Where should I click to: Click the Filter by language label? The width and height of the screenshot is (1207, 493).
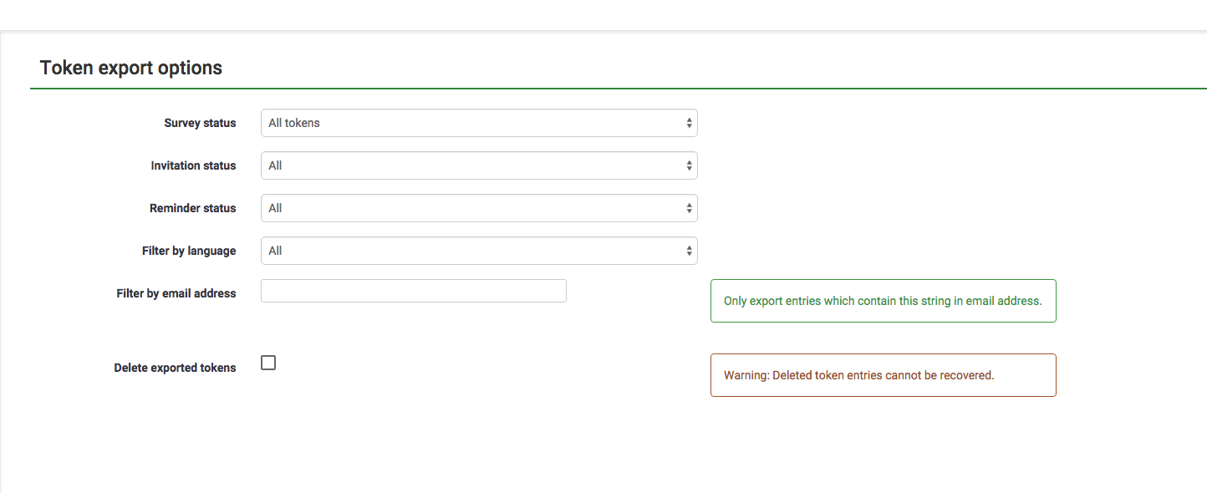tap(189, 251)
